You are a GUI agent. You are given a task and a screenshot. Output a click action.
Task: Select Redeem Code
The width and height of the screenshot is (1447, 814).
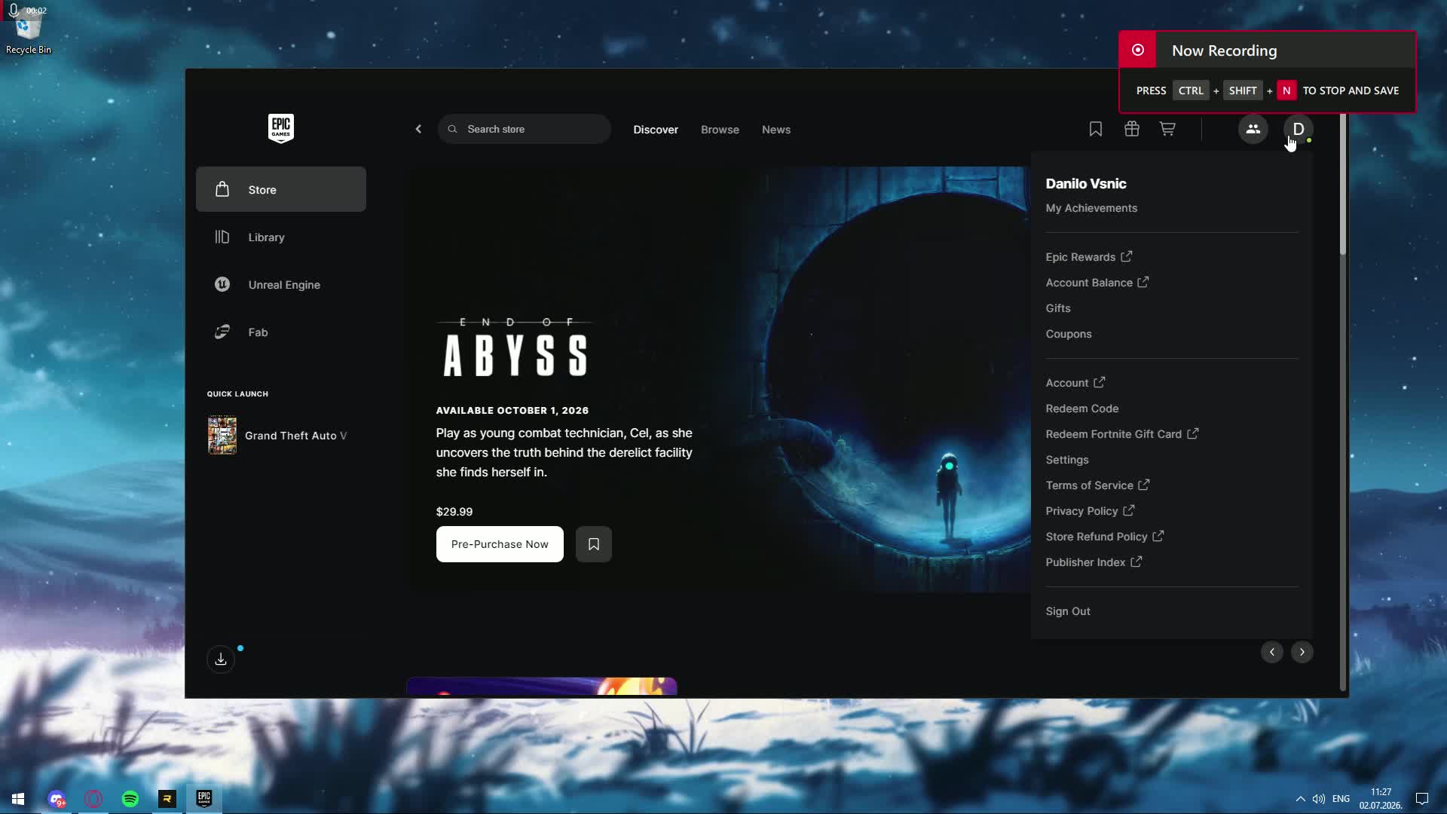(1082, 409)
